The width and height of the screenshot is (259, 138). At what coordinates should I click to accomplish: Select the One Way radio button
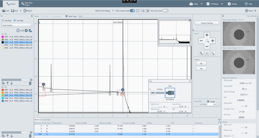click(3, 21)
